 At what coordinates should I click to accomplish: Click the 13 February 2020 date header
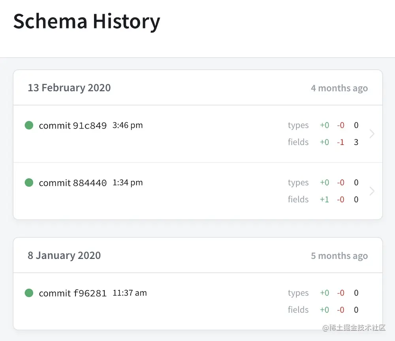click(69, 87)
